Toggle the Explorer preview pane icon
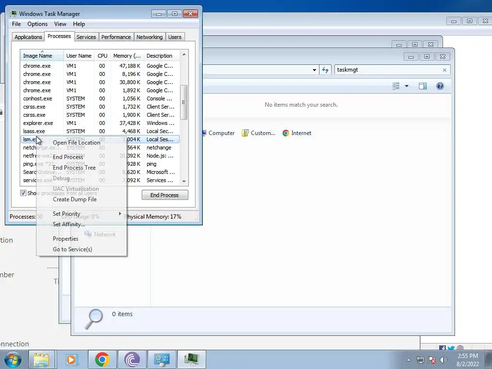Viewport: 492px width, 369px height. coord(423,86)
